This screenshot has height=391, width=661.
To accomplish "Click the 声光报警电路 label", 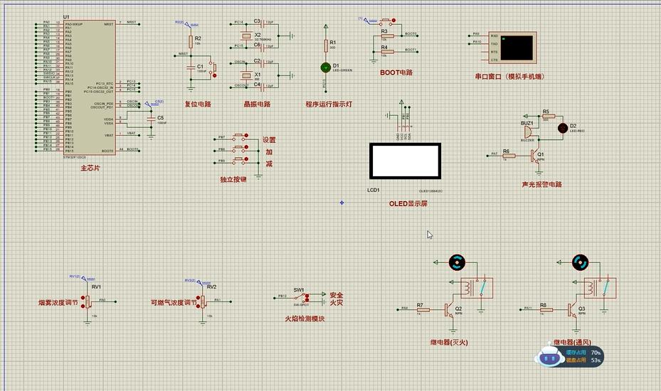I will [541, 184].
